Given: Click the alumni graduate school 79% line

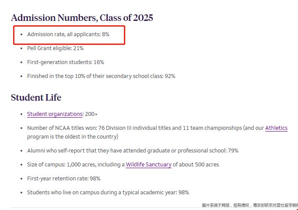Looking at the screenshot, I should pos(133,151).
